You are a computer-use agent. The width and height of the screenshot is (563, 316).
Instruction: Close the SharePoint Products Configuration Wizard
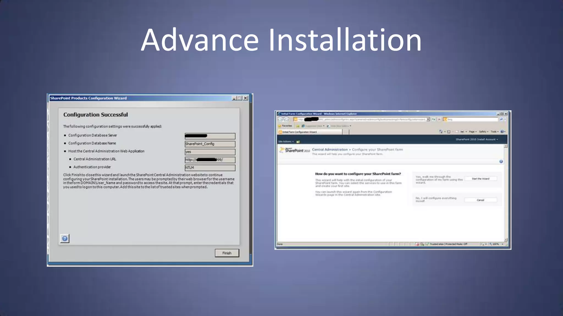(x=245, y=98)
